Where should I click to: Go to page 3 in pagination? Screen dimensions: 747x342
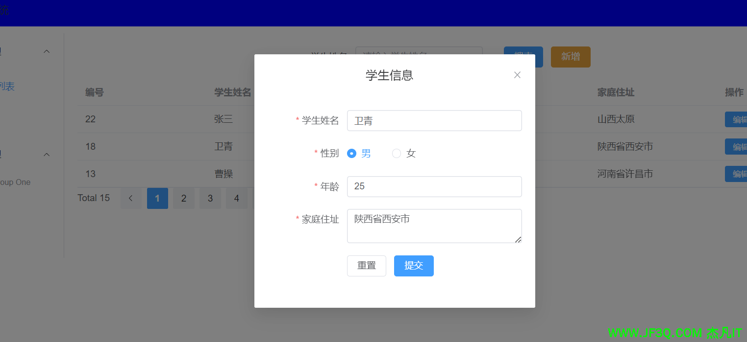point(210,198)
